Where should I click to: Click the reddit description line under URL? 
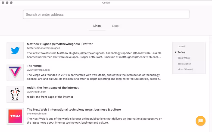(50, 97)
